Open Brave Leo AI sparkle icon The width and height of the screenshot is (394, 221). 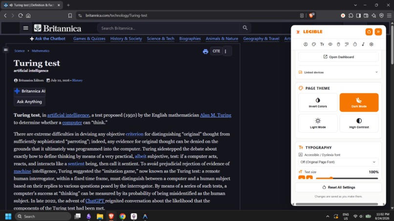point(374,16)
